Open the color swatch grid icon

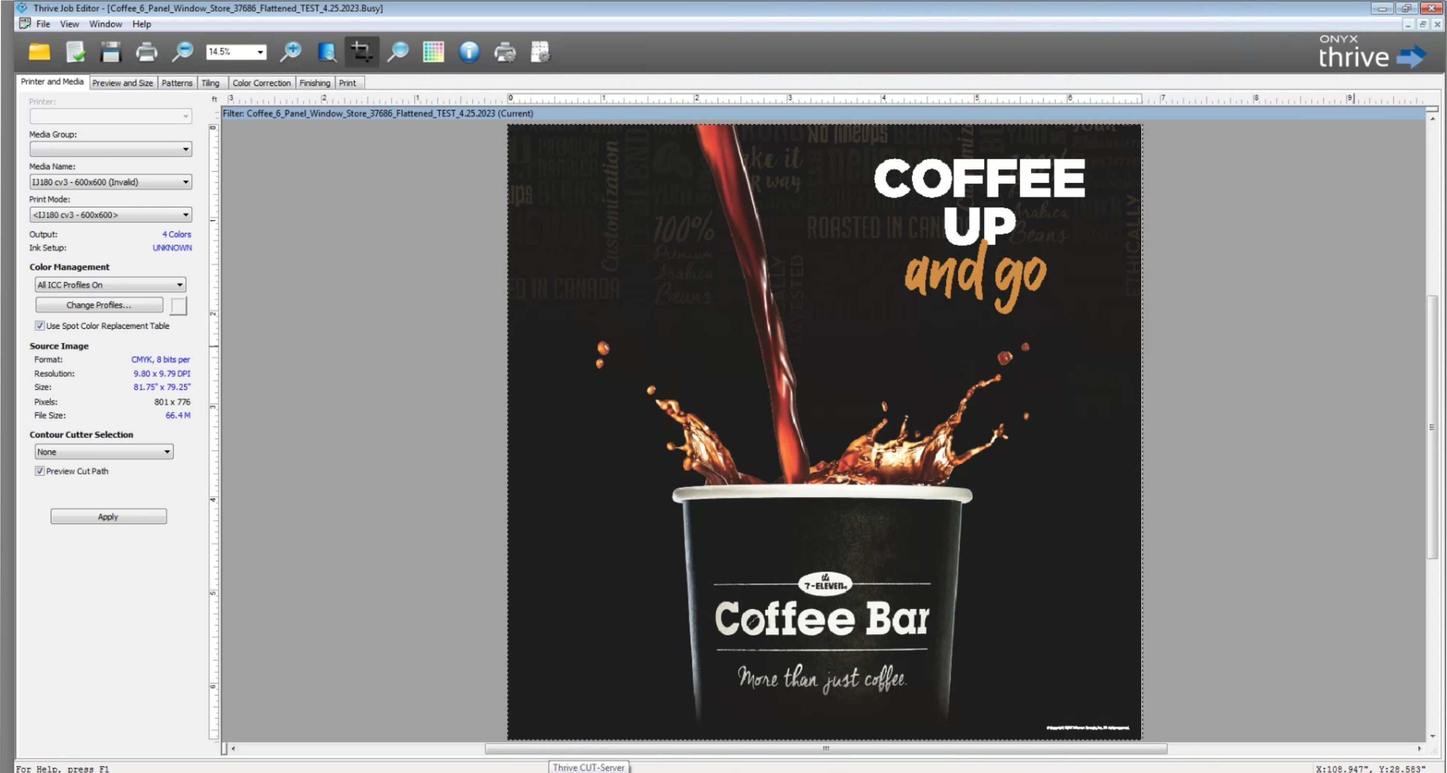[433, 52]
